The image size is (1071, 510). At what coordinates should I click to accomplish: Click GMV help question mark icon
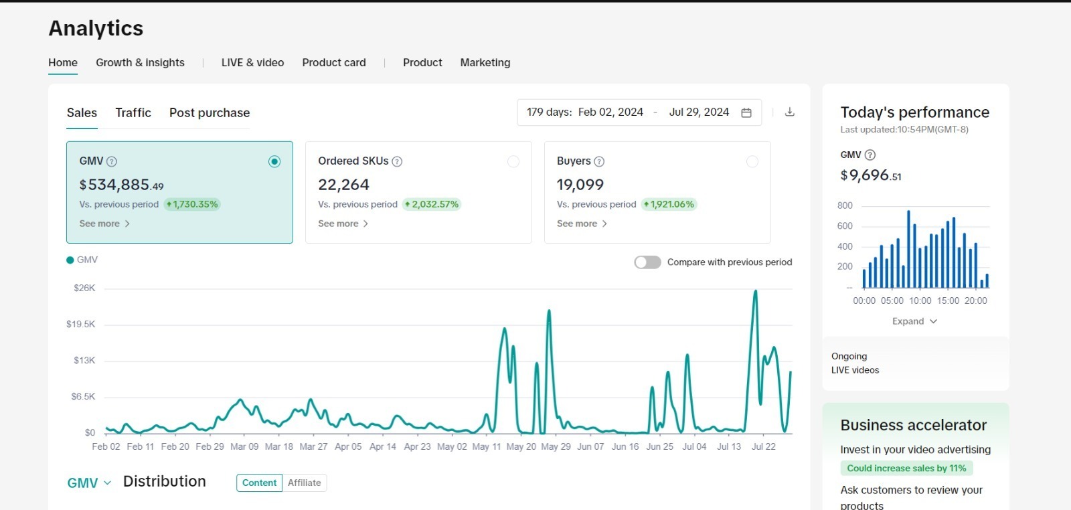[x=112, y=161]
